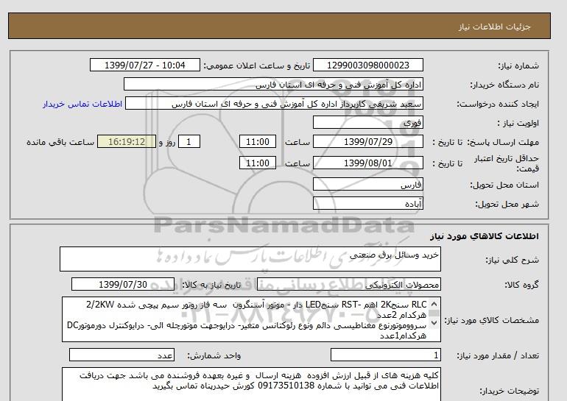The width and height of the screenshot is (567, 401).
Task: Click the remaining time countdown 16:19:12
Action: [x=127, y=141]
